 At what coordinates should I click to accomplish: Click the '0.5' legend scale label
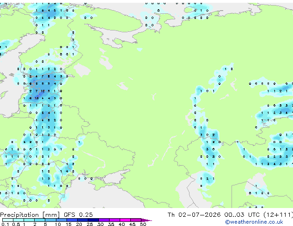[x=16, y=224]
